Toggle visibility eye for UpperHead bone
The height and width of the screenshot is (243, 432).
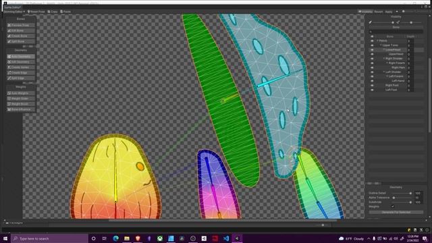click(x=372, y=54)
